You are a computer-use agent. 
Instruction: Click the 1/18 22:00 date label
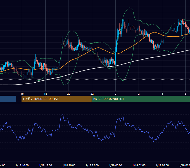click(92, 165)
